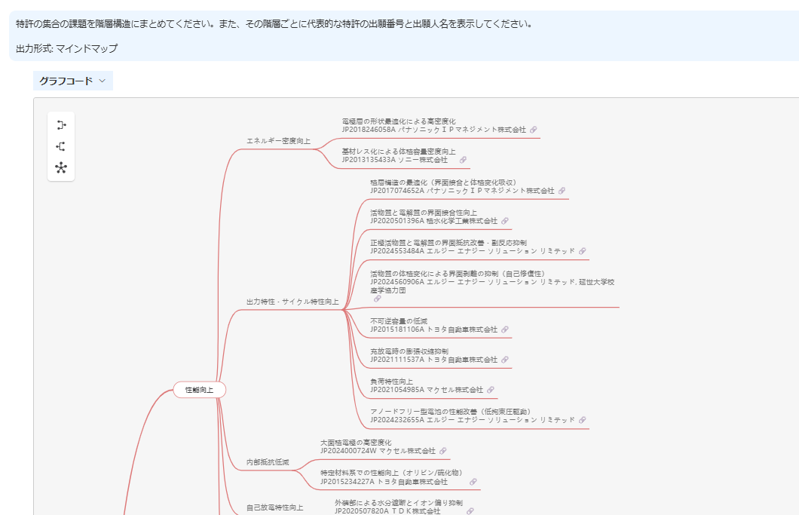The image size is (799, 515).
Task: Click the 不可逆容量の低減 leaf node text
Action: point(399,321)
